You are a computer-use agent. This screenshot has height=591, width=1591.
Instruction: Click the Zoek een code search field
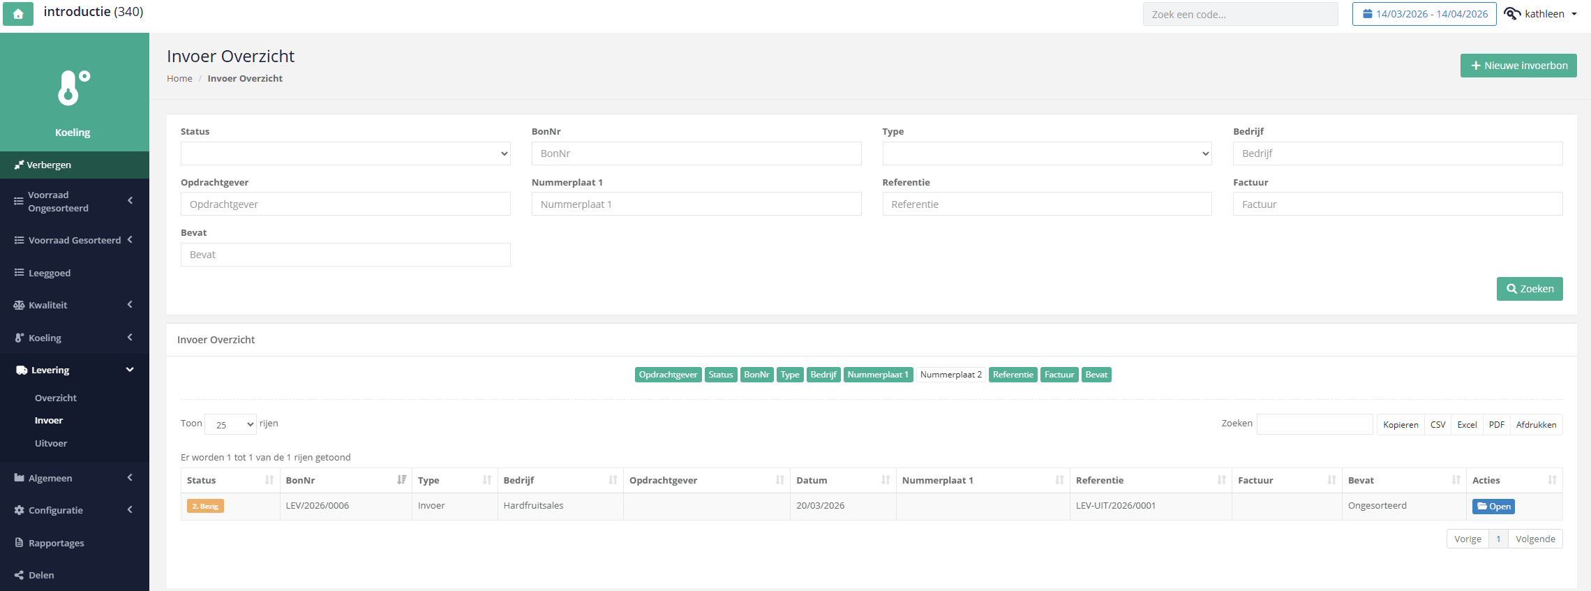pos(1240,14)
